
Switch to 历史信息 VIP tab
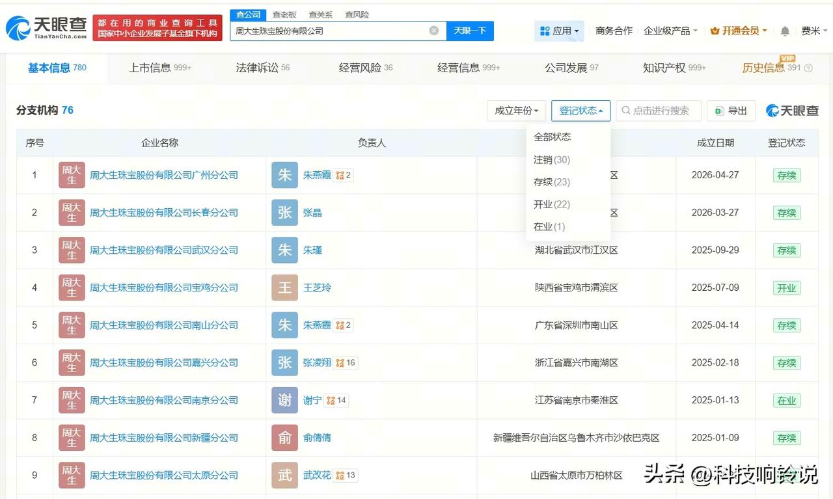[772, 68]
